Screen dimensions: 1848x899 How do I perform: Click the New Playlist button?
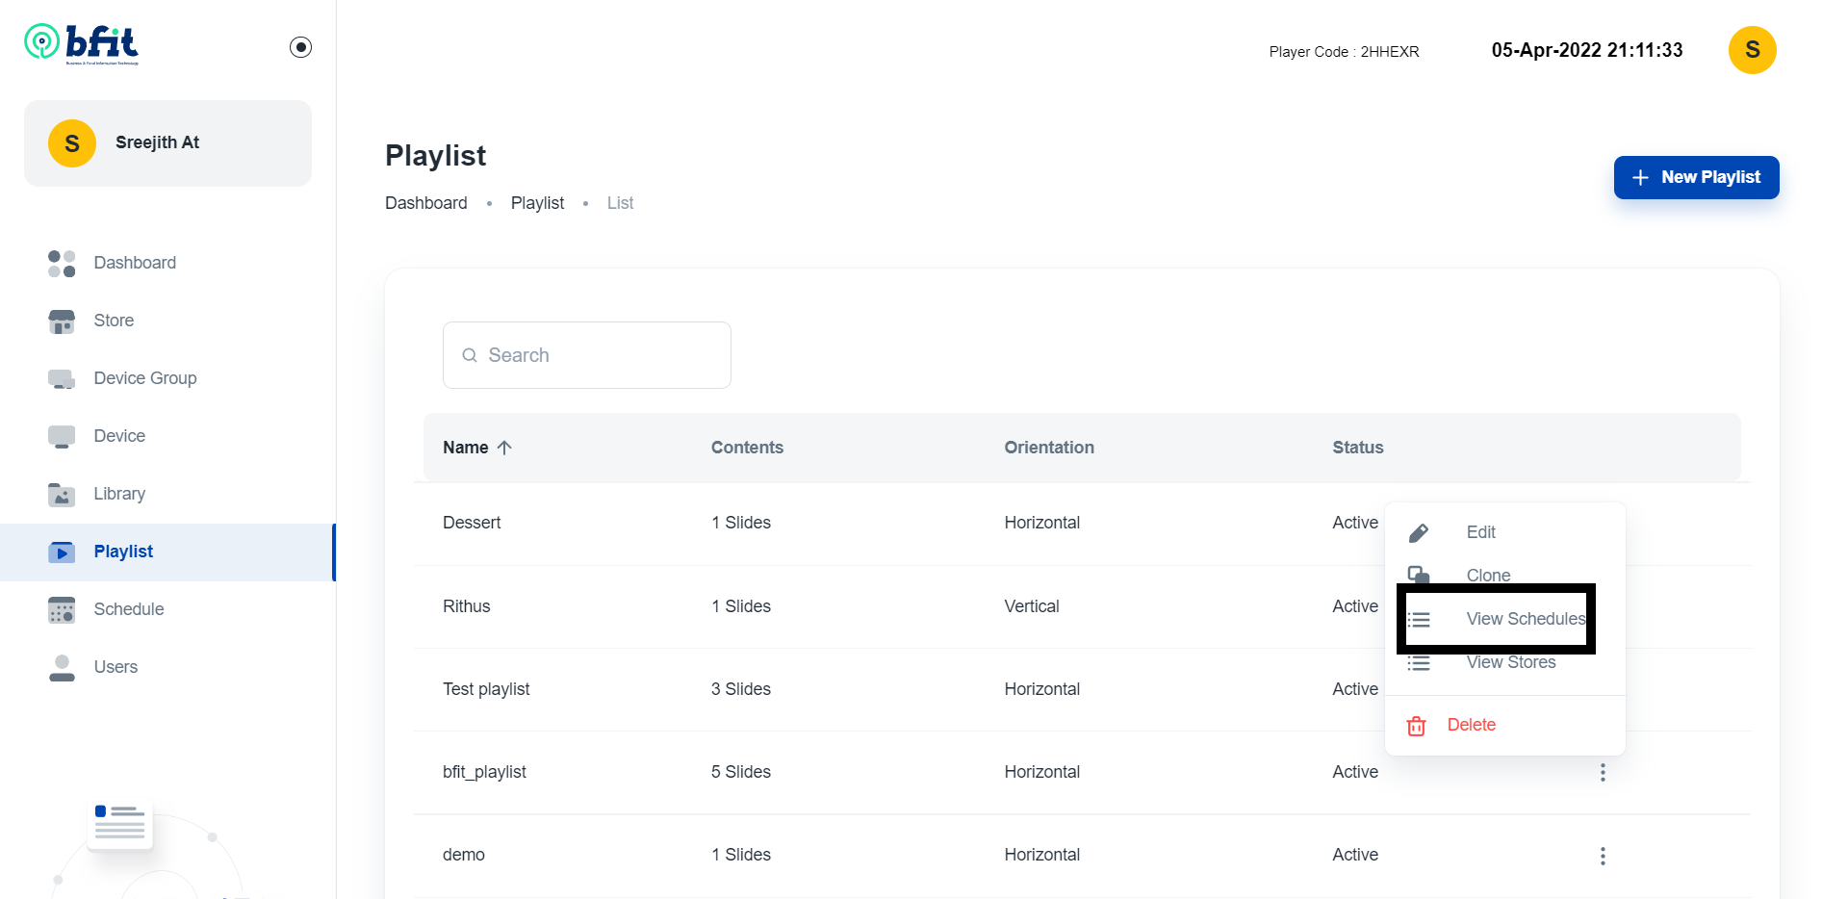point(1696,177)
